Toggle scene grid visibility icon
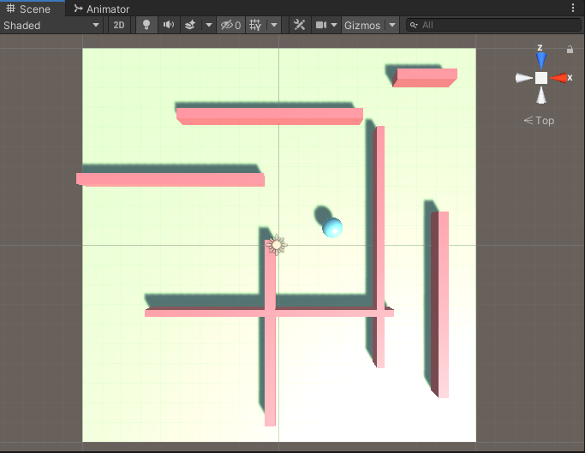585x453 pixels. coord(255,25)
